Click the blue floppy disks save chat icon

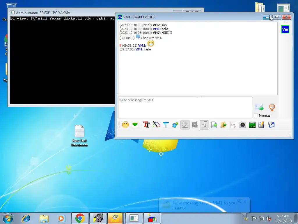pos(271,125)
